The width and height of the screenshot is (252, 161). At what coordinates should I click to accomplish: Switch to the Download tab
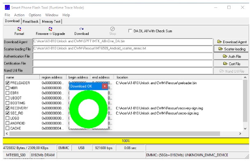click(12, 21)
